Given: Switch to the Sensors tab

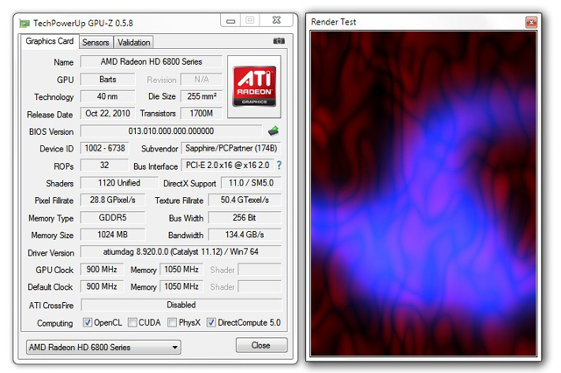Looking at the screenshot, I should 96,42.
